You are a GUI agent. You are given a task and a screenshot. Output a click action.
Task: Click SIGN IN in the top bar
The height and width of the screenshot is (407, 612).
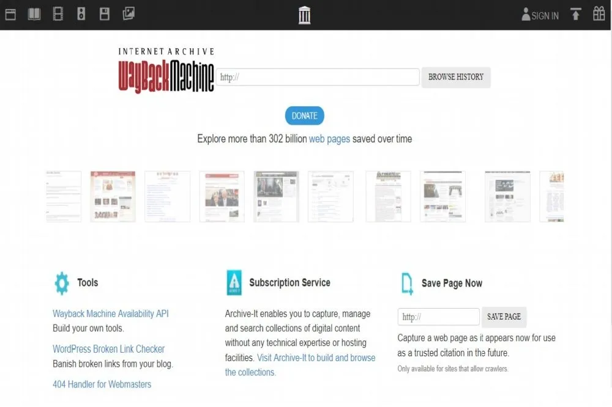(x=545, y=16)
